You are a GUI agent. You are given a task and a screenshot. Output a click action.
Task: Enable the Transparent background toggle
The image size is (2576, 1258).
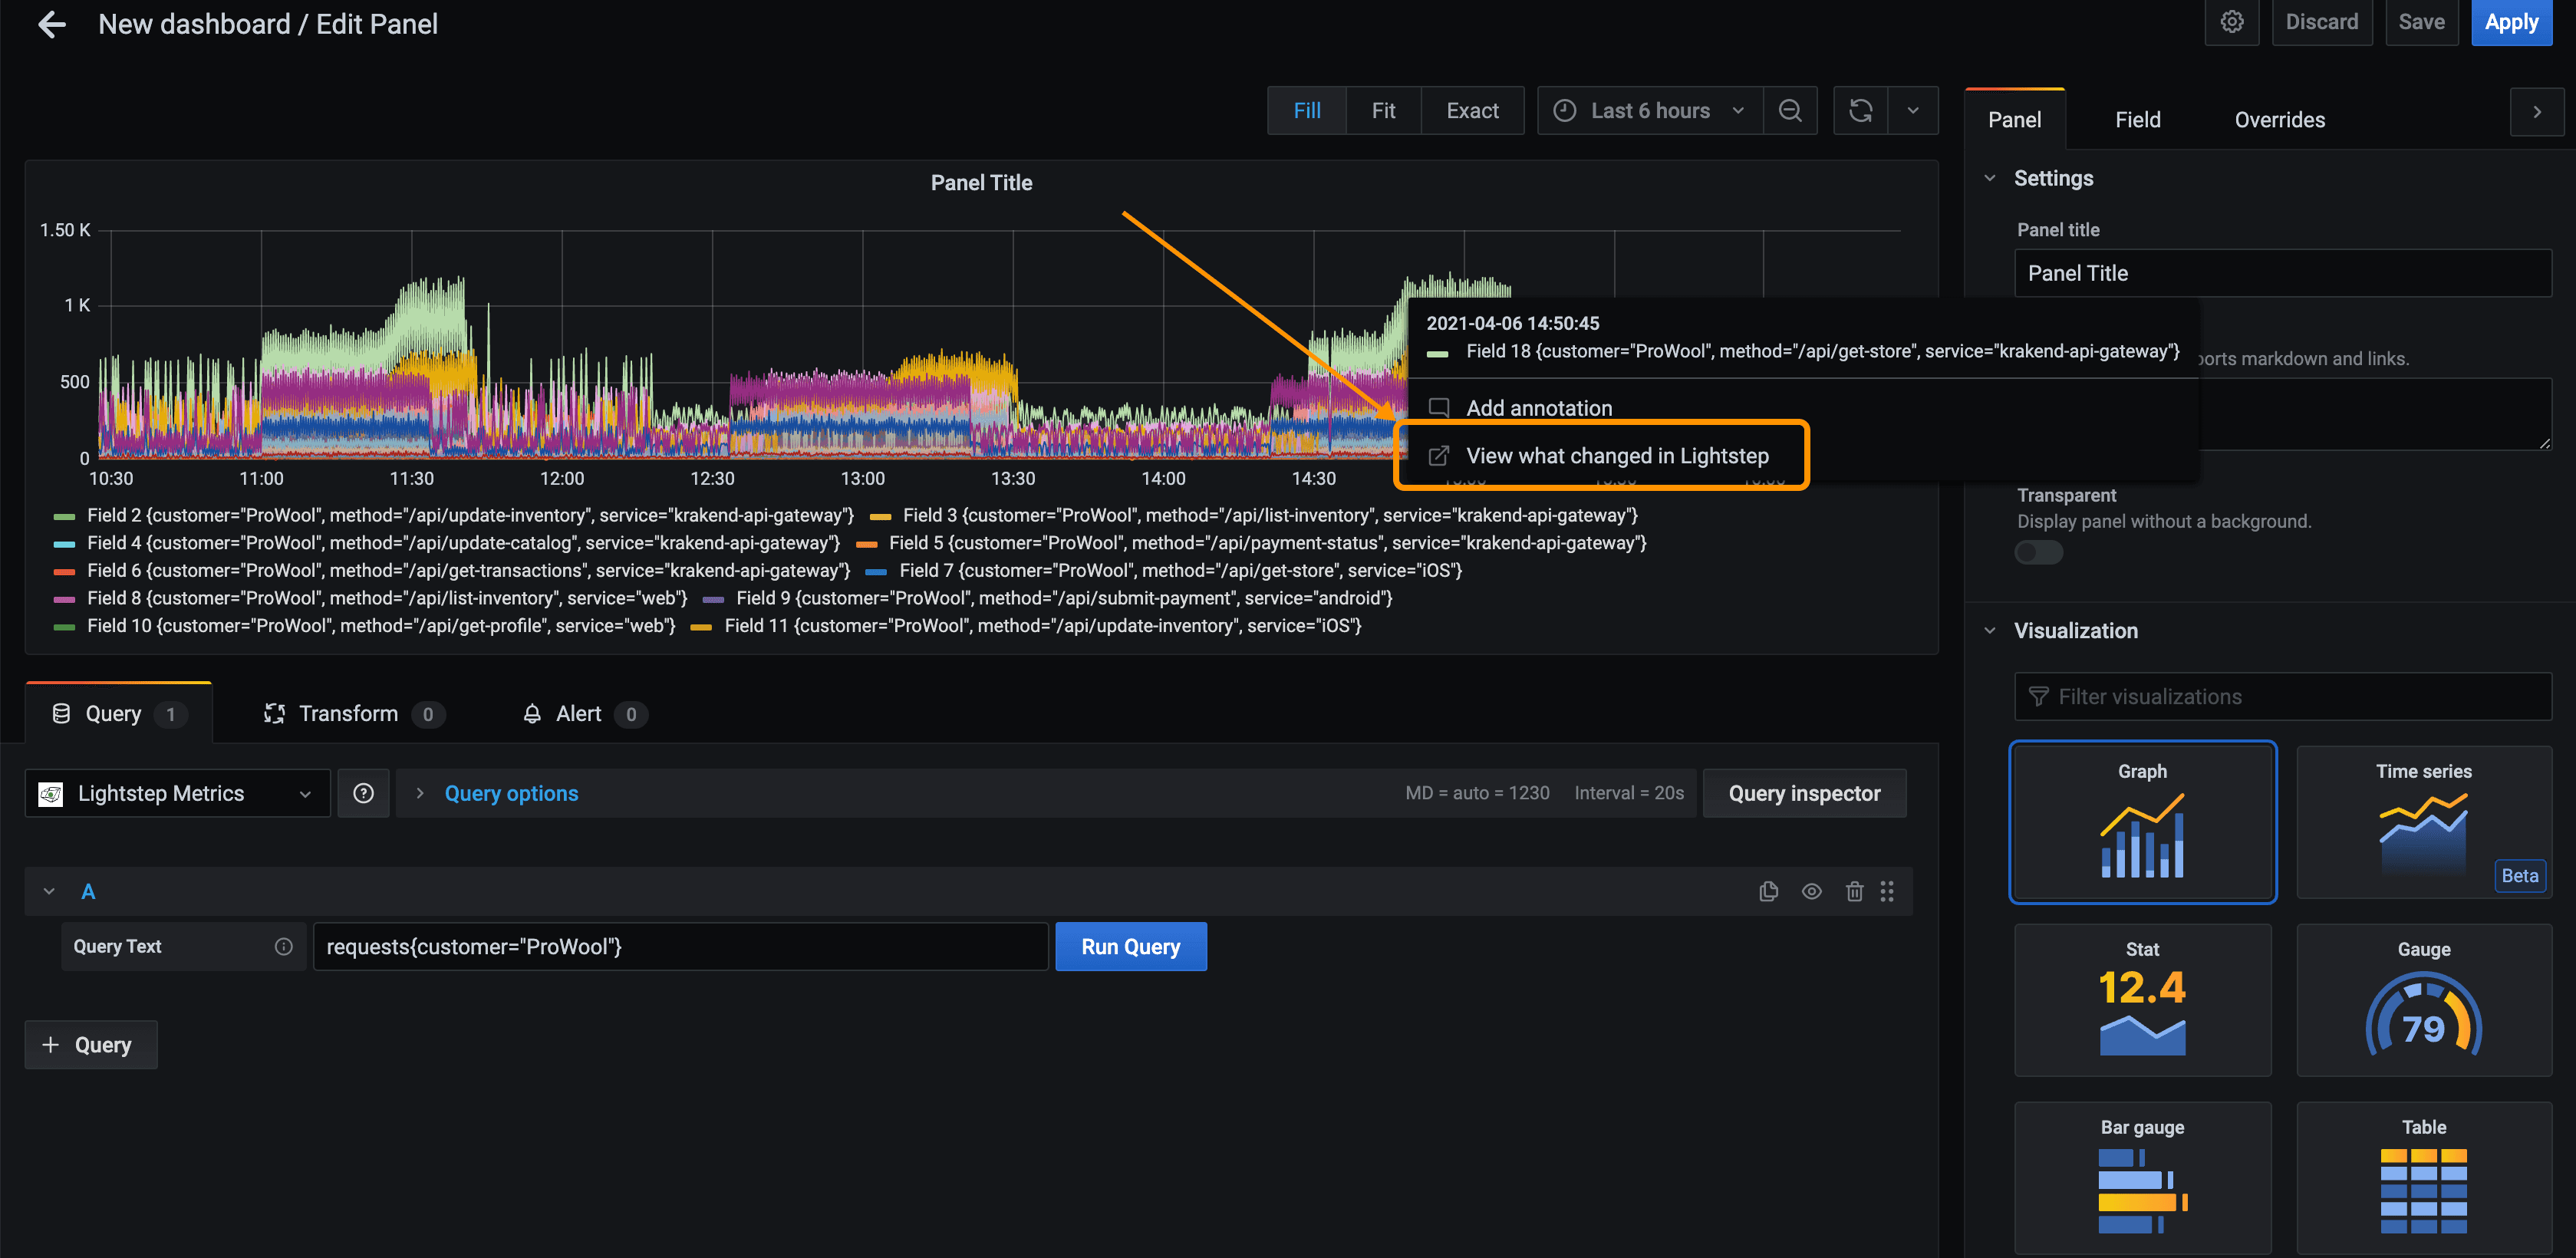(x=2038, y=552)
